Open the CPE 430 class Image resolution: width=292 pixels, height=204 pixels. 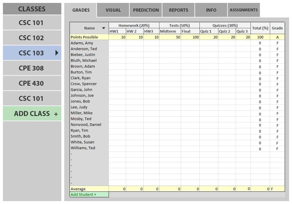(31, 83)
